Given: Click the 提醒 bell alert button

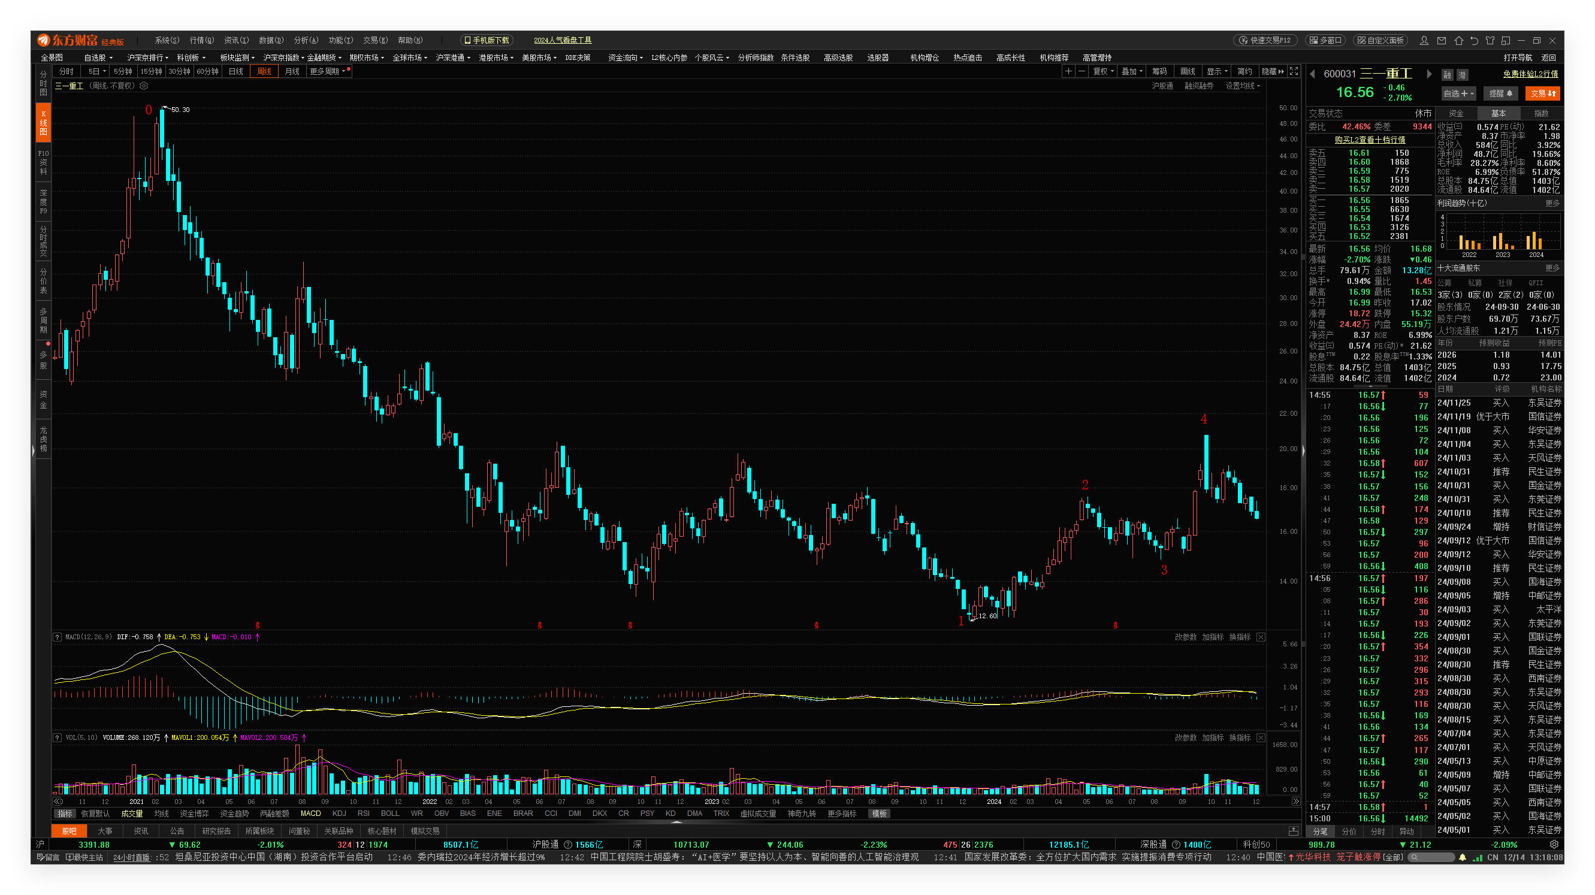Looking at the screenshot, I should (1501, 93).
